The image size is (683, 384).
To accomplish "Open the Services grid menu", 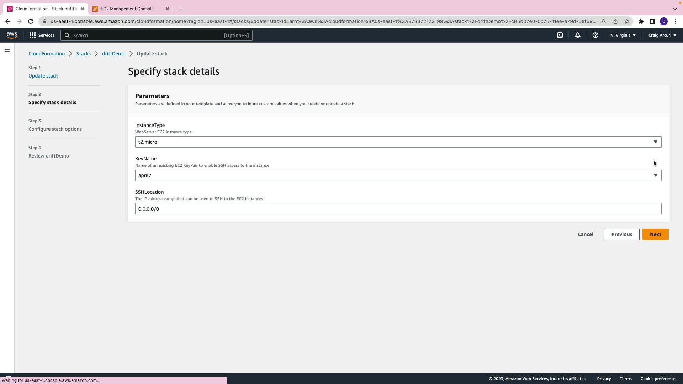I will pyautogui.click(x=42, y=35).
